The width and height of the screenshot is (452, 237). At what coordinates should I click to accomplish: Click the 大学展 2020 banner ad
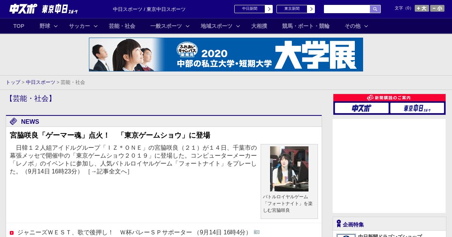226,55
